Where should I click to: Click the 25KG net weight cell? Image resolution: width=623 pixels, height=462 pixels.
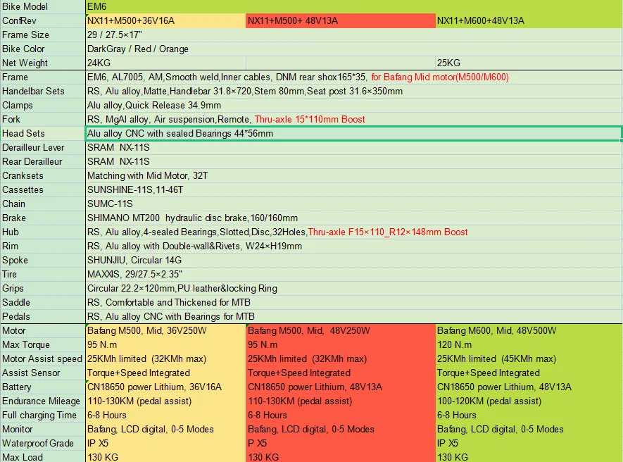[x=529, y=63]
